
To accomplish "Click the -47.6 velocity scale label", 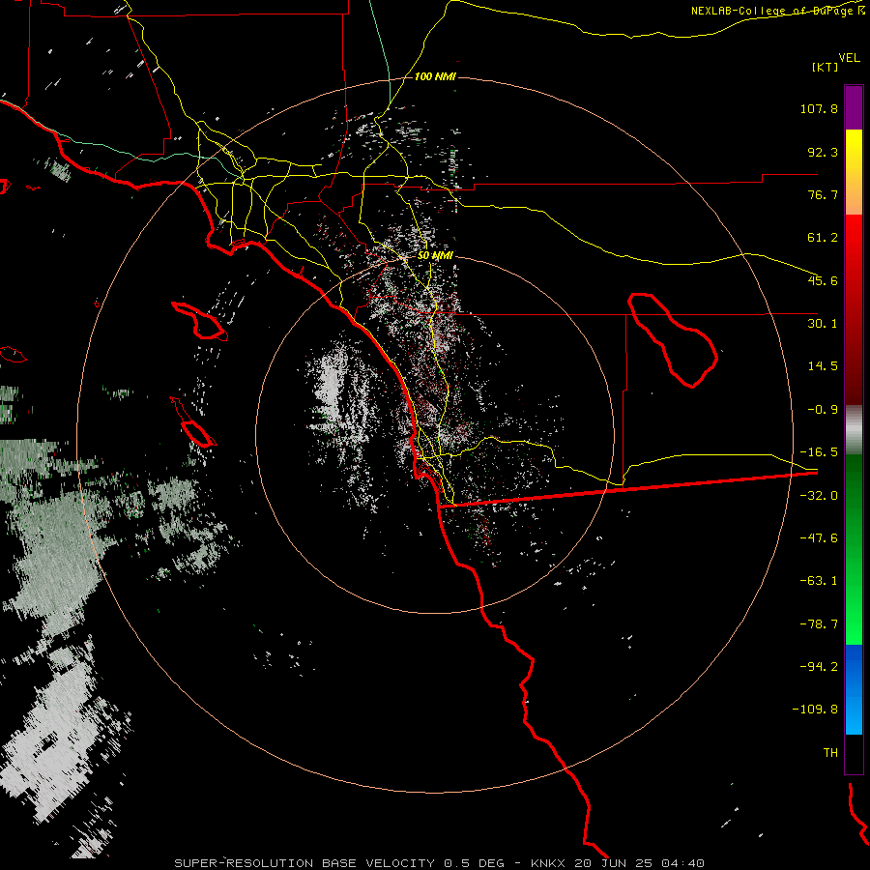I will (819, 538).
